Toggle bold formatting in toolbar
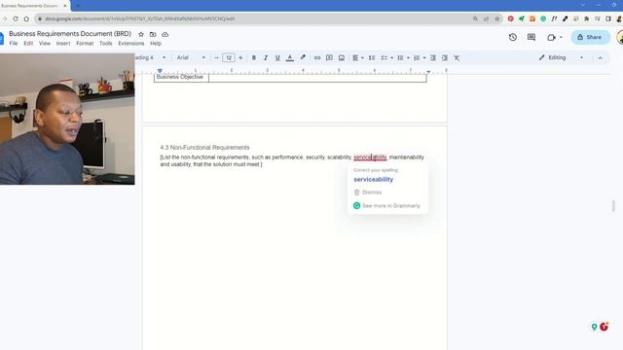The image size is (623, 350). click(x=253, y=58)
